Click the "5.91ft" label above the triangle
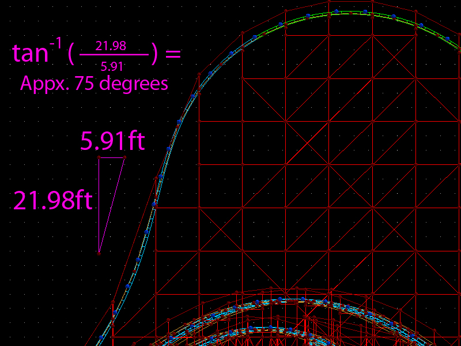Screen dimensions: 461x346 click(112, 141)
